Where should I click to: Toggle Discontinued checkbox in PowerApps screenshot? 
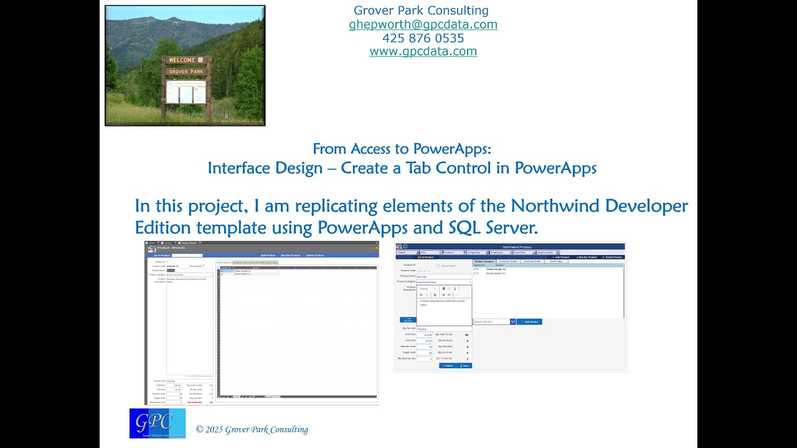438,266
